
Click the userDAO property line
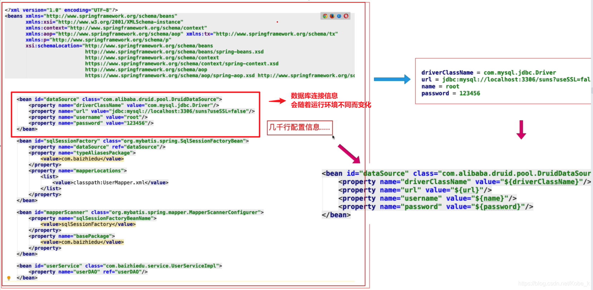coord(88,272)
